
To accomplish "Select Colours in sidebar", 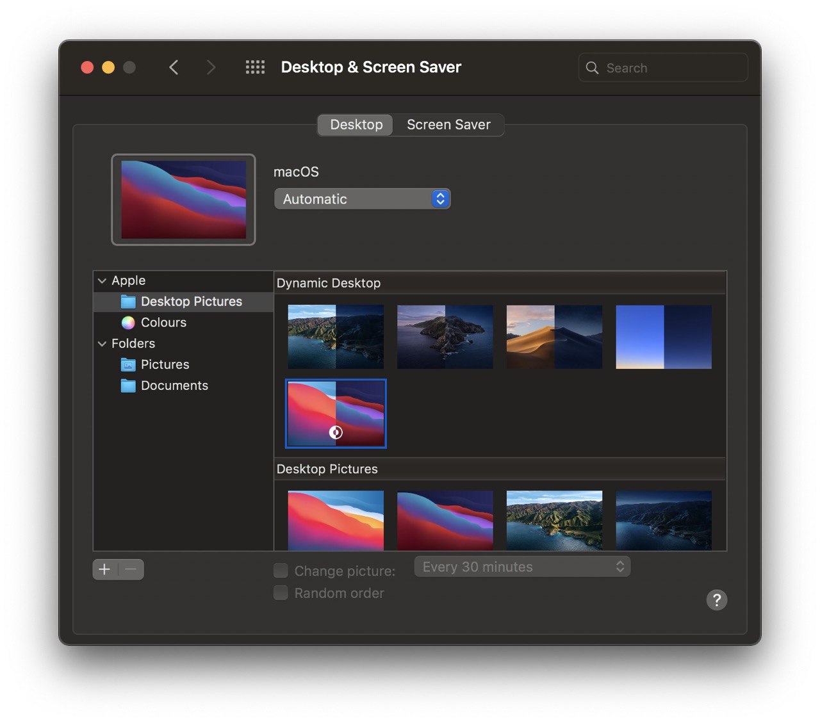I will pos(183,323).
